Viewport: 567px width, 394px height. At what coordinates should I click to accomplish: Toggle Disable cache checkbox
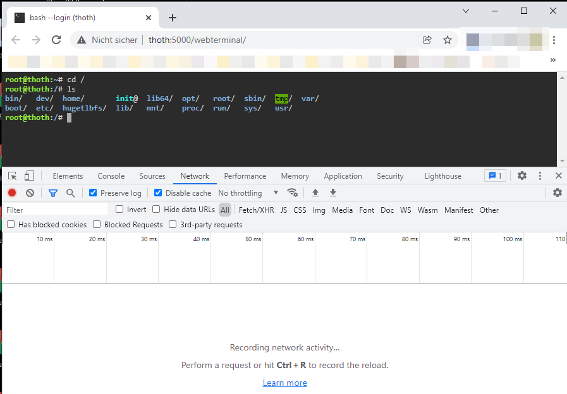[158, 193]
